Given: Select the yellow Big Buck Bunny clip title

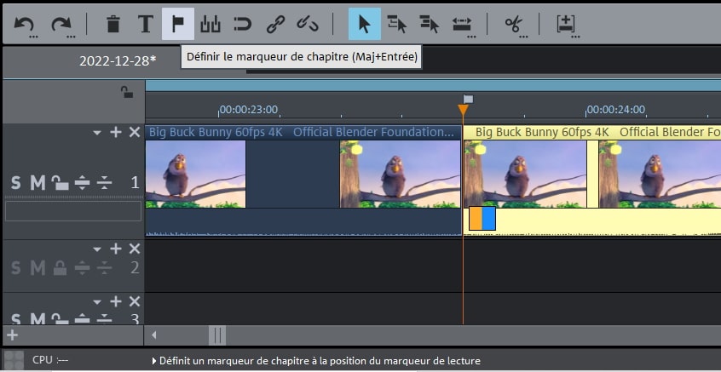Looking at the screenshot, I should click(x=597, y=132).
